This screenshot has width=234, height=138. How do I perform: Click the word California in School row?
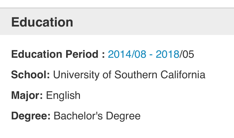[x=182, y=75]
